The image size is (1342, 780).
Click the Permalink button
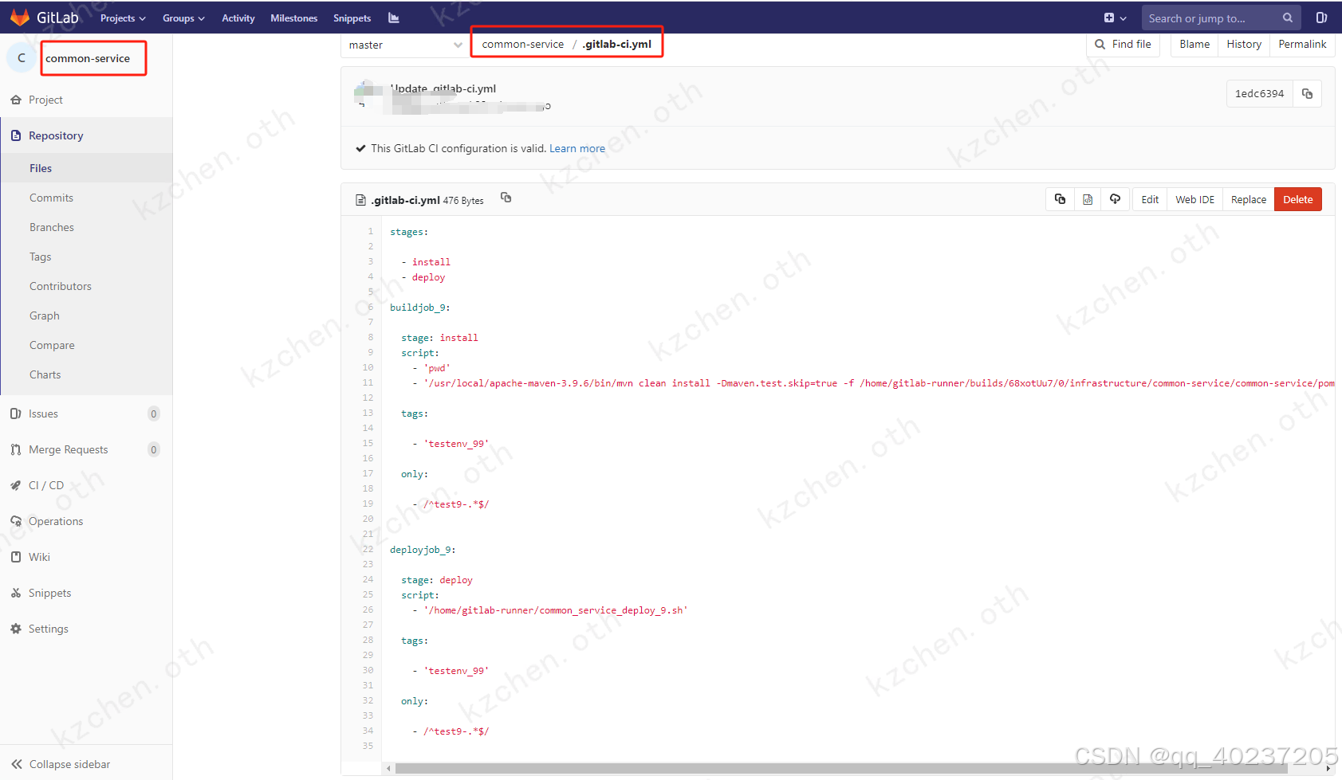[1301, 44]
